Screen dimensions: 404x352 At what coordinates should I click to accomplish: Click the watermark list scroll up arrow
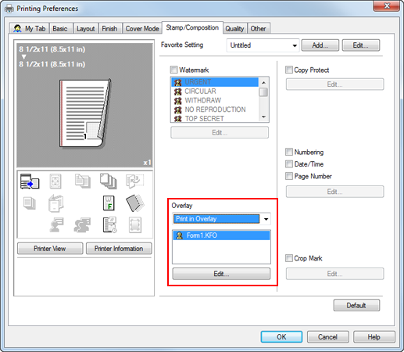coord(263,83)
